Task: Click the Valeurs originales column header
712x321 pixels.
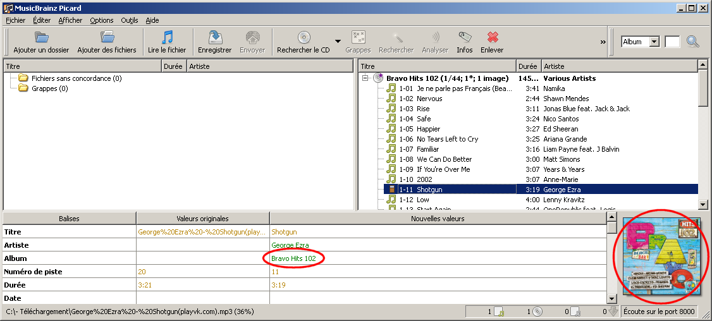Action: tap(202, 219)
